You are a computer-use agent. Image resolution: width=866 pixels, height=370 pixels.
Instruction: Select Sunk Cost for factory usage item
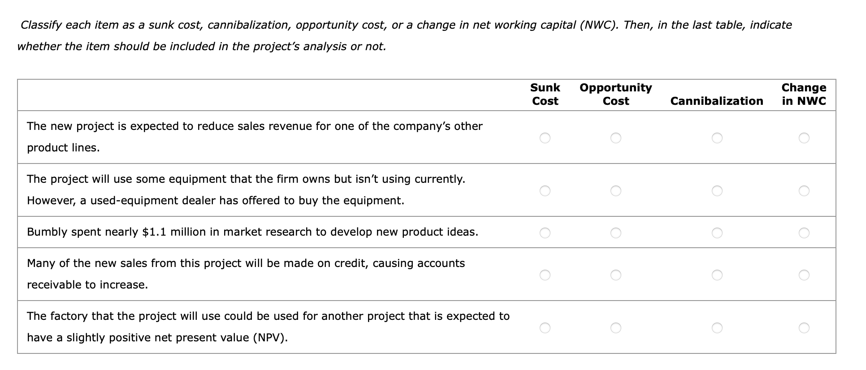tap(546, 327)
